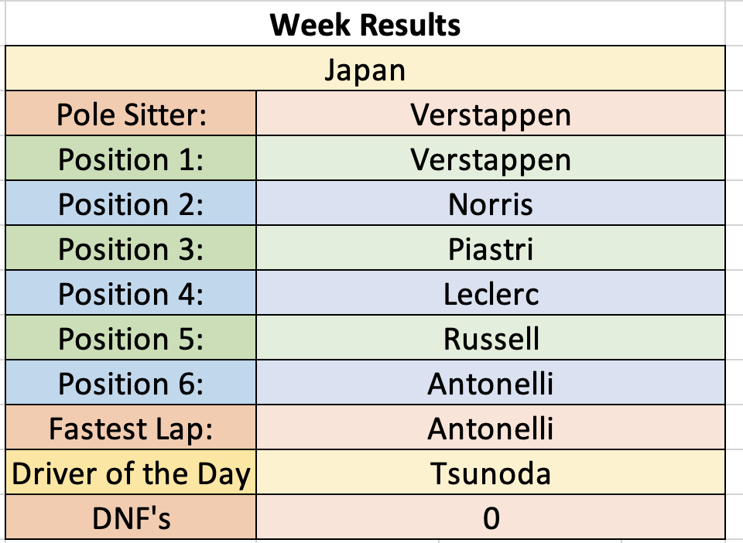Click the Leclerc cell

point(491,292)
